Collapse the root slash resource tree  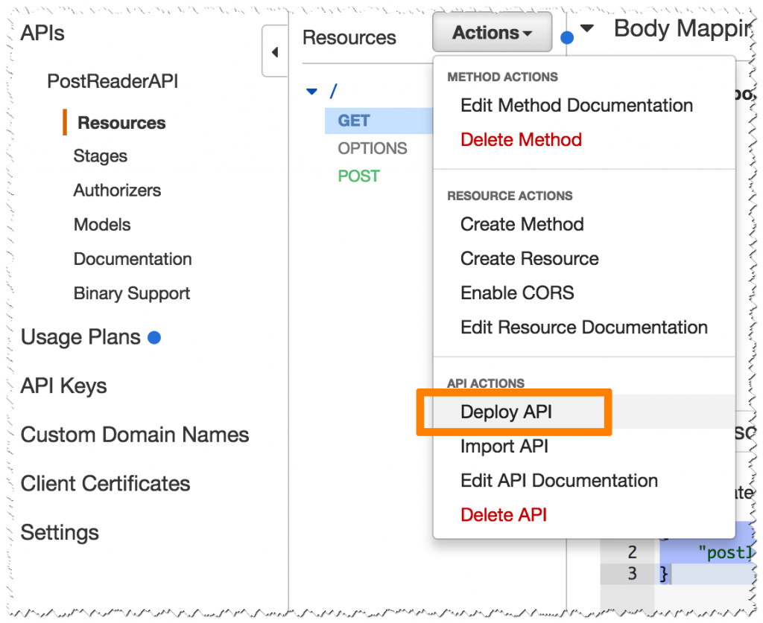[311, 92]
